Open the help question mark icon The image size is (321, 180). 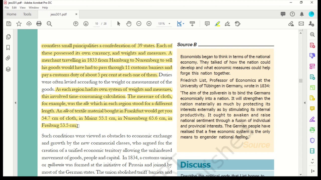pos(292,14)
